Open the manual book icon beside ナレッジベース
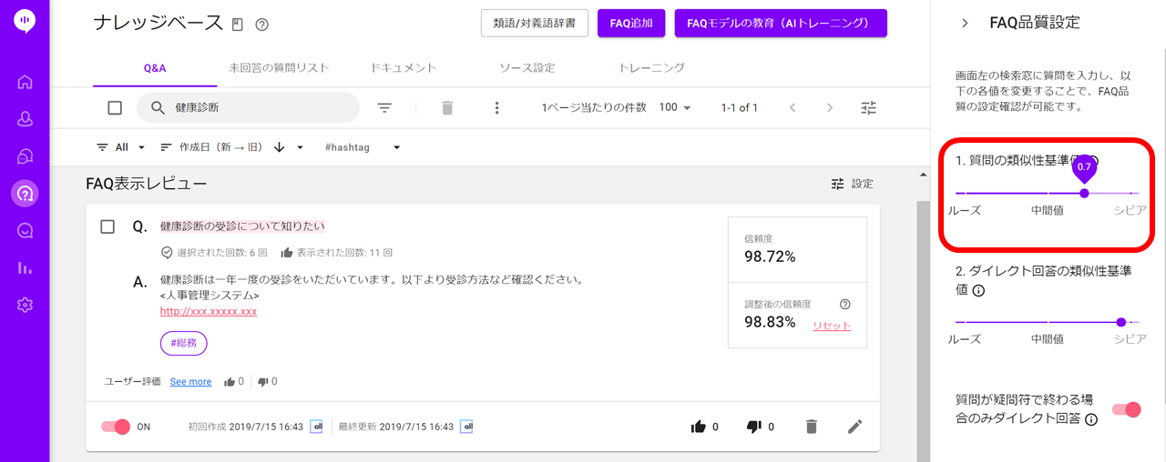 238,25
